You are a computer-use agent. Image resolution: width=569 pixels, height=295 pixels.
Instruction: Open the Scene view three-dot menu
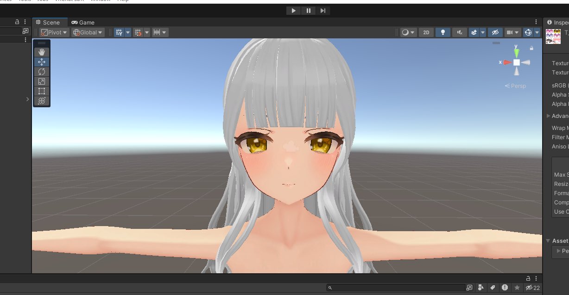point(536,22)
